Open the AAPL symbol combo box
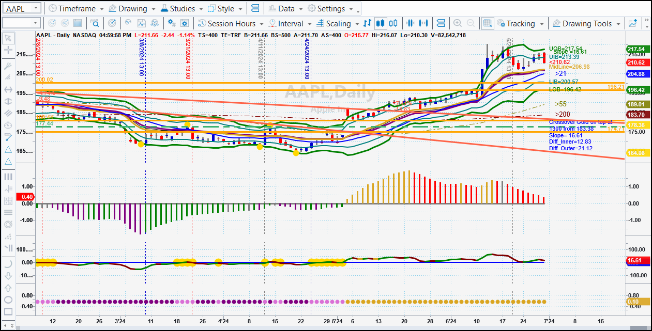 [x=21, y=9]
